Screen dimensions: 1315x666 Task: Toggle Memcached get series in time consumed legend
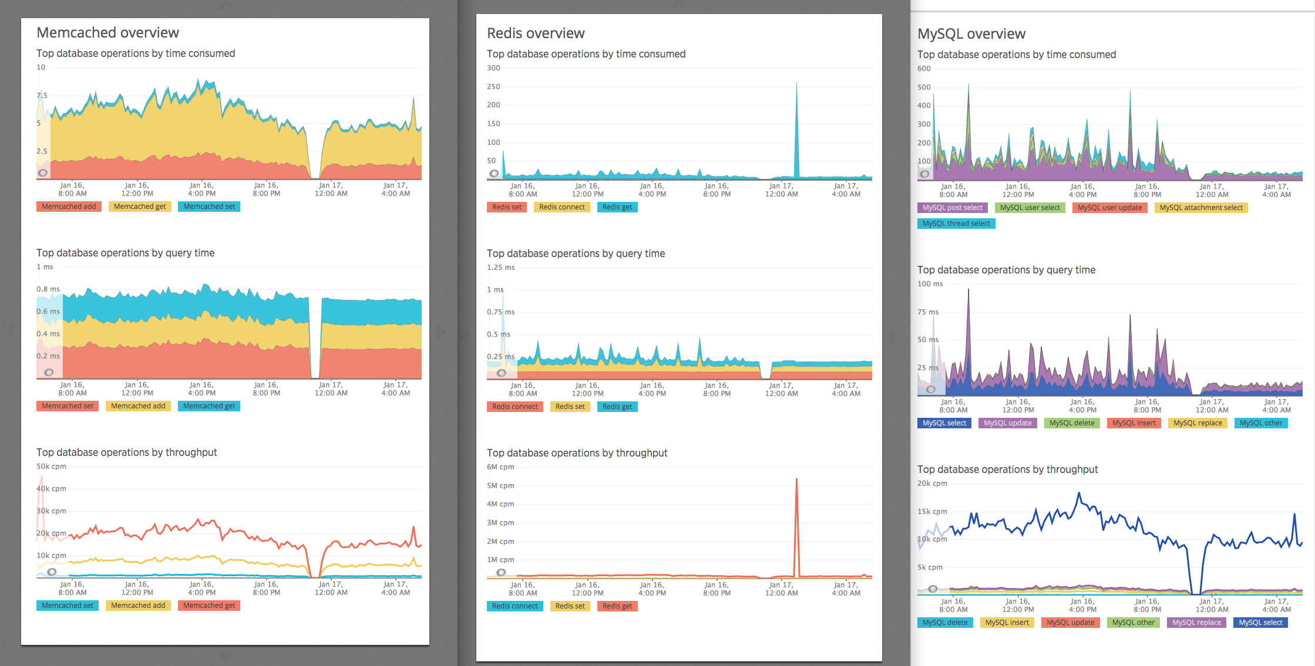(140, 207)
